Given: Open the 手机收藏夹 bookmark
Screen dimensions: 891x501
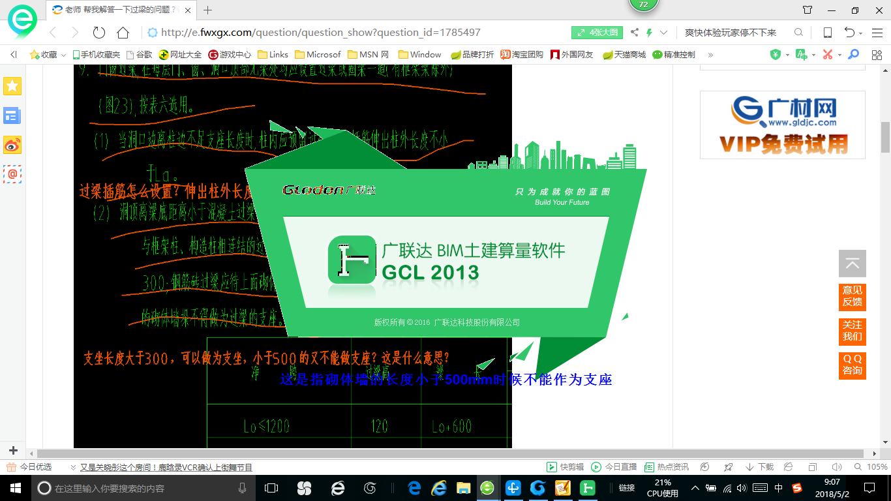Looking at the screenshot, I should [96, 55].
